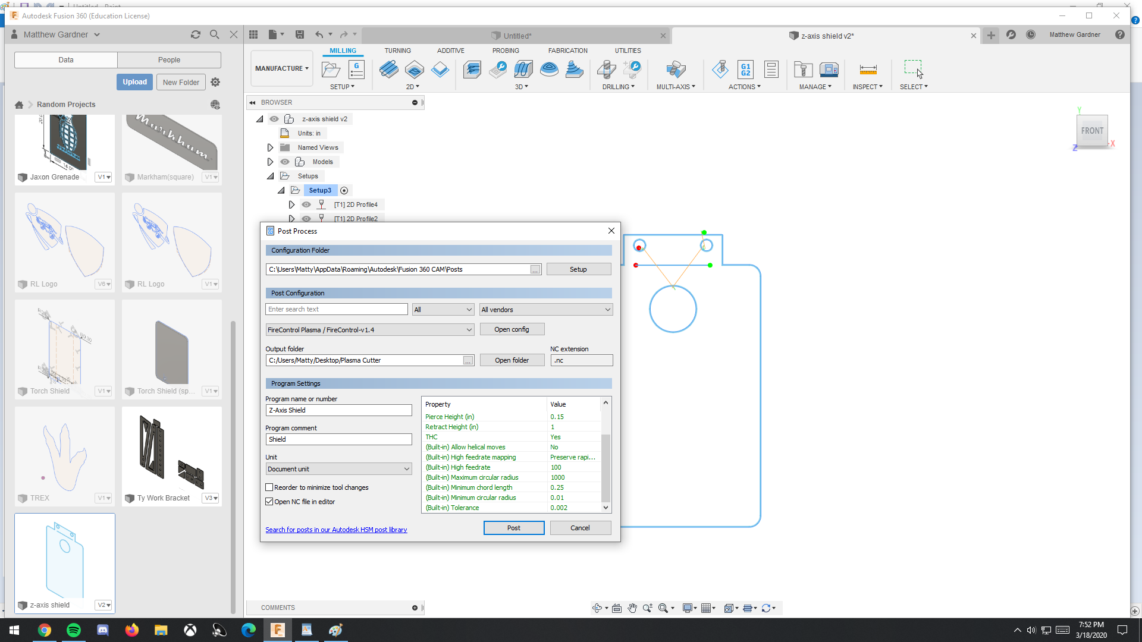Switch to the PROBING tab
Image resolution: width=1142 pixels, height=642 pixels.
point(506,51)
